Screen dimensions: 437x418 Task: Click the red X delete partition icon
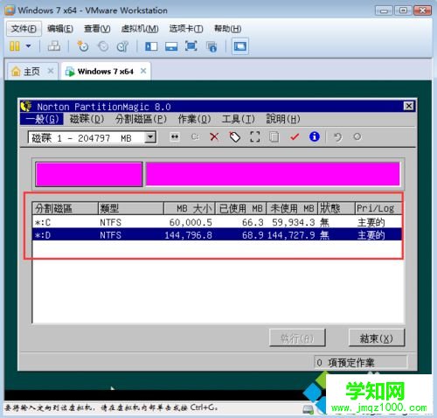(214, 136)
